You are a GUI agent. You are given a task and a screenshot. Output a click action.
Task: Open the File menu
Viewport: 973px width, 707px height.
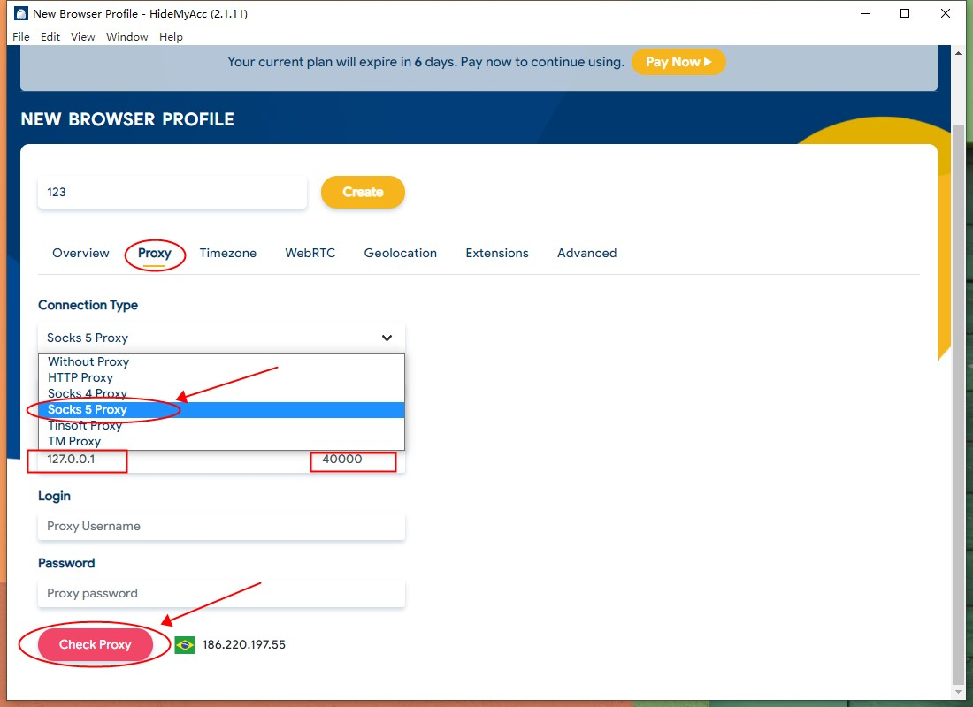21,36
